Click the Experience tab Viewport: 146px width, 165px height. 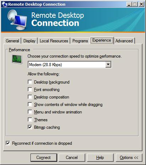click(x=102, y=40)
